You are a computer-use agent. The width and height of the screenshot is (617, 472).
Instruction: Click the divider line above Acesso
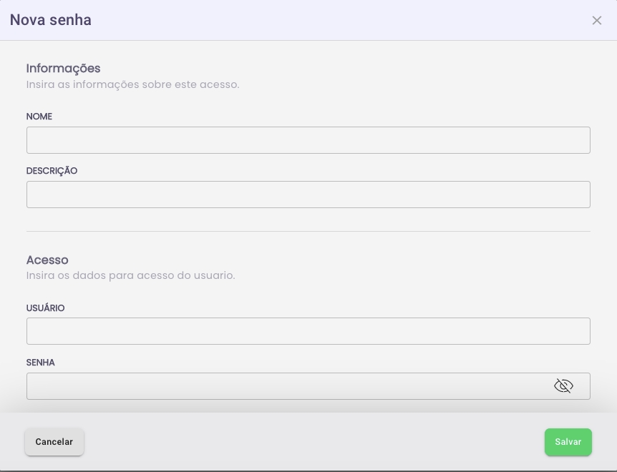(x=308, y=231)
